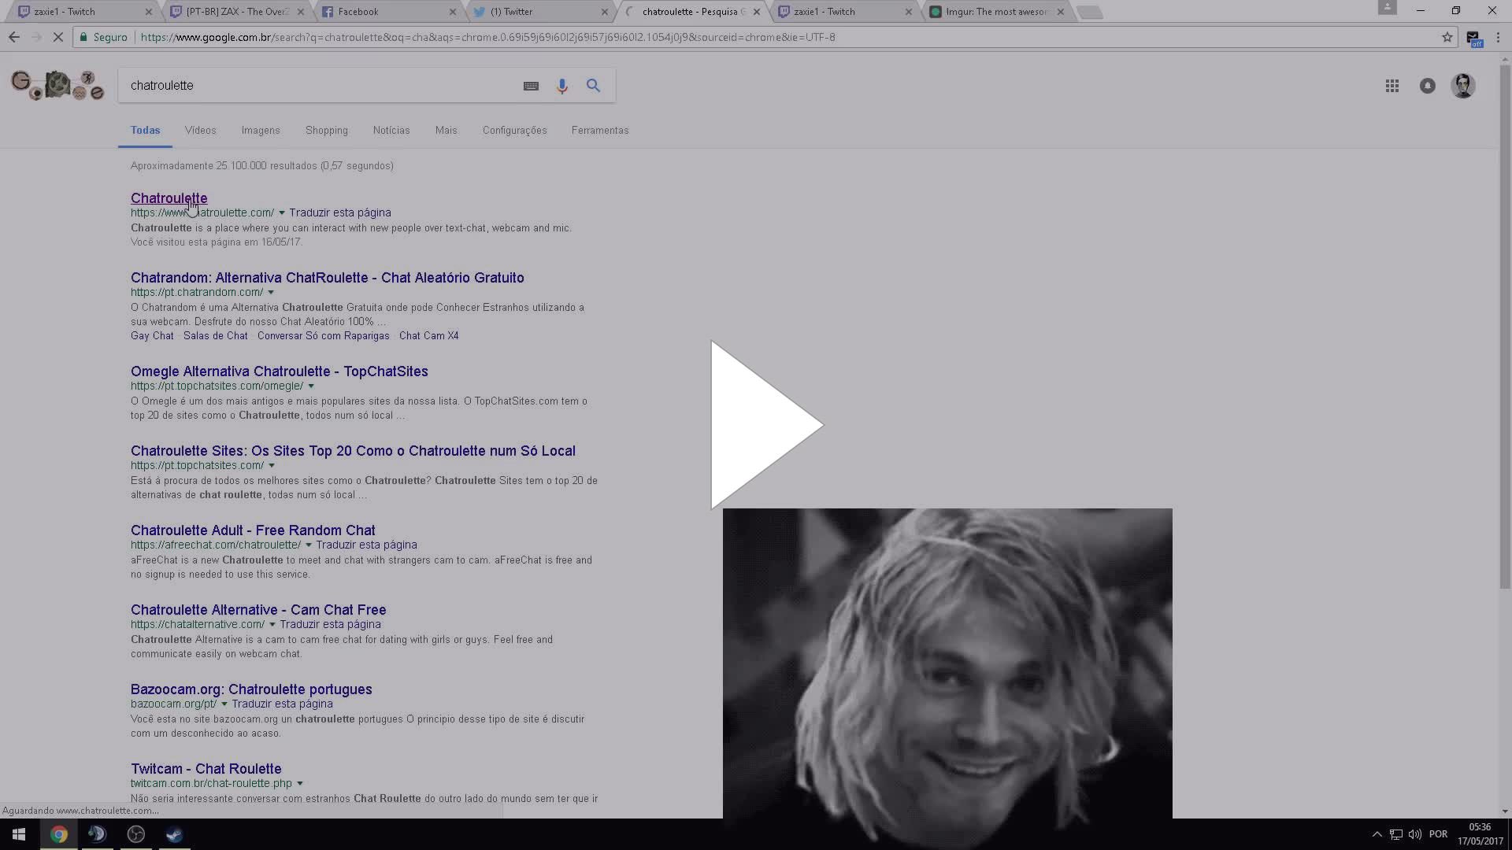Image resolution: width=1512 pixels, height=850 pixels.
Task: Click Conversar Só com Raparigas sitelink
Action: click(323, 336)
